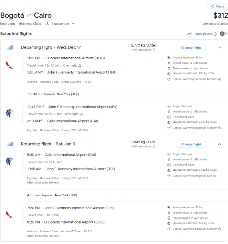This screenshot has width=228, height=244.
Task: Click the returning flight emissions info icon
Action: point(154,146)
